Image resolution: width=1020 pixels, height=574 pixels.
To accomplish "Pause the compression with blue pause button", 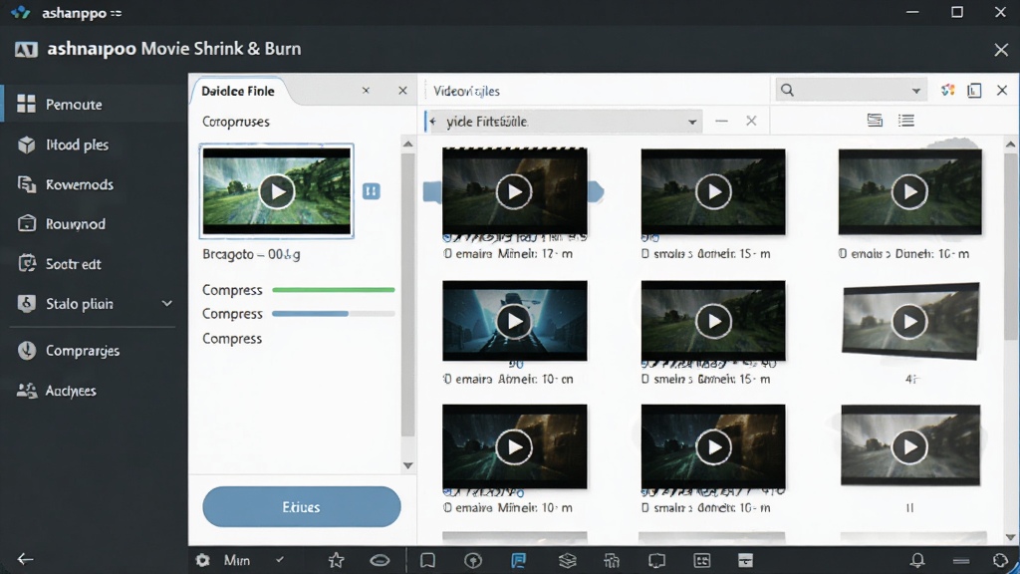I will [x=372, y=191].
